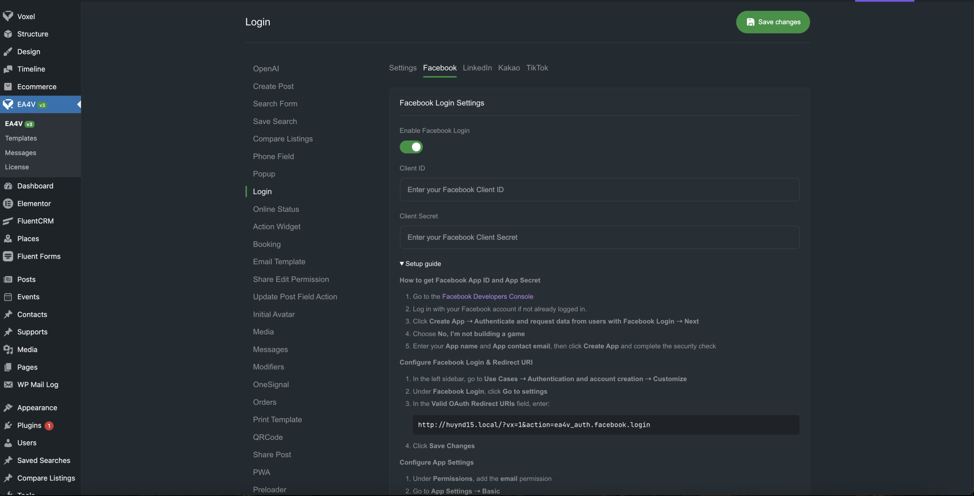Viewport: 974px width, 496px height.
Task: Switch to the LinkedIn tab
Action: coord(477,68)
